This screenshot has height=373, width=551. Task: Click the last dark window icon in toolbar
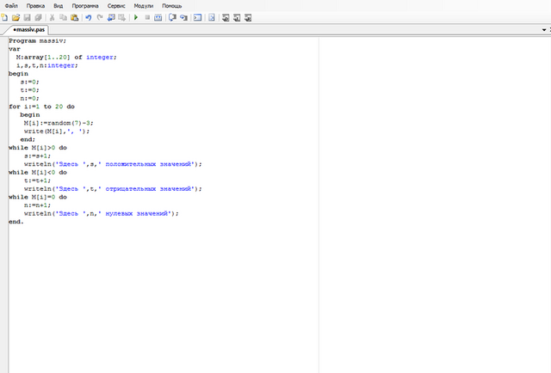tap(248, 17)
